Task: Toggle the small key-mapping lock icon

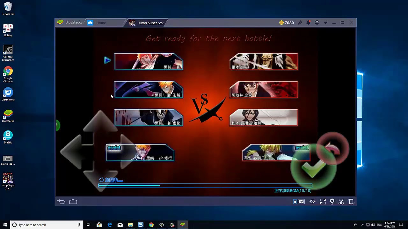Action: (295, 202)
